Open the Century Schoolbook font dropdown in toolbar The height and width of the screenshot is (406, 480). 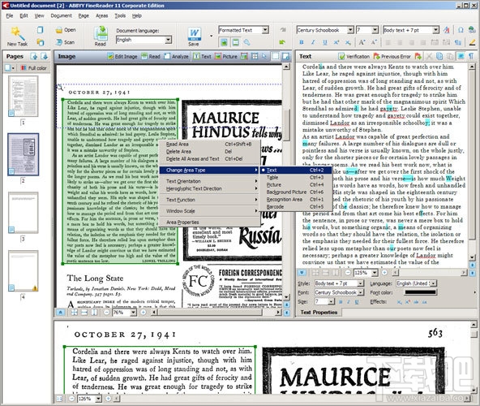pos(350,30)
